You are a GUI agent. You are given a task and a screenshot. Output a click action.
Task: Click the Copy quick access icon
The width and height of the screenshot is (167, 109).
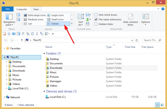28,34
